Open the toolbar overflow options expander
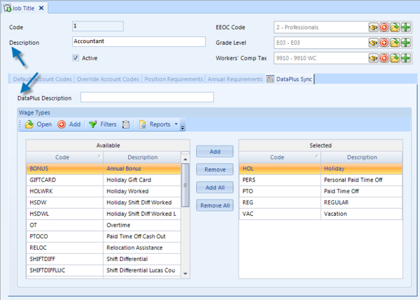 tap(183, 127)
